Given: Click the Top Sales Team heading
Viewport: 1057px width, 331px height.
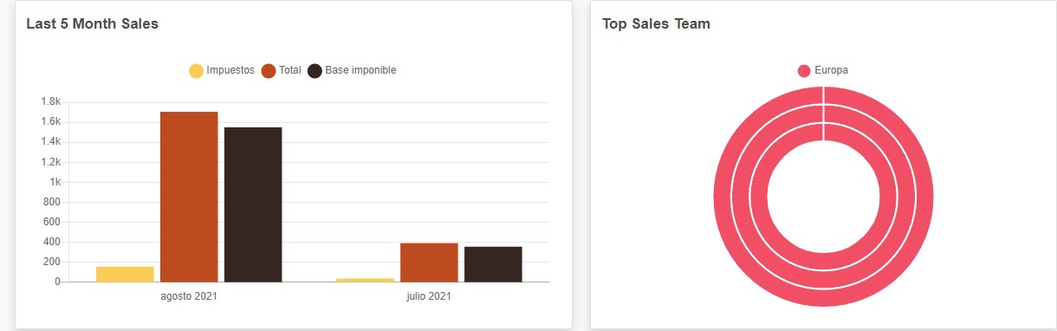Looking at the screenshot, I should coord(656,24).
